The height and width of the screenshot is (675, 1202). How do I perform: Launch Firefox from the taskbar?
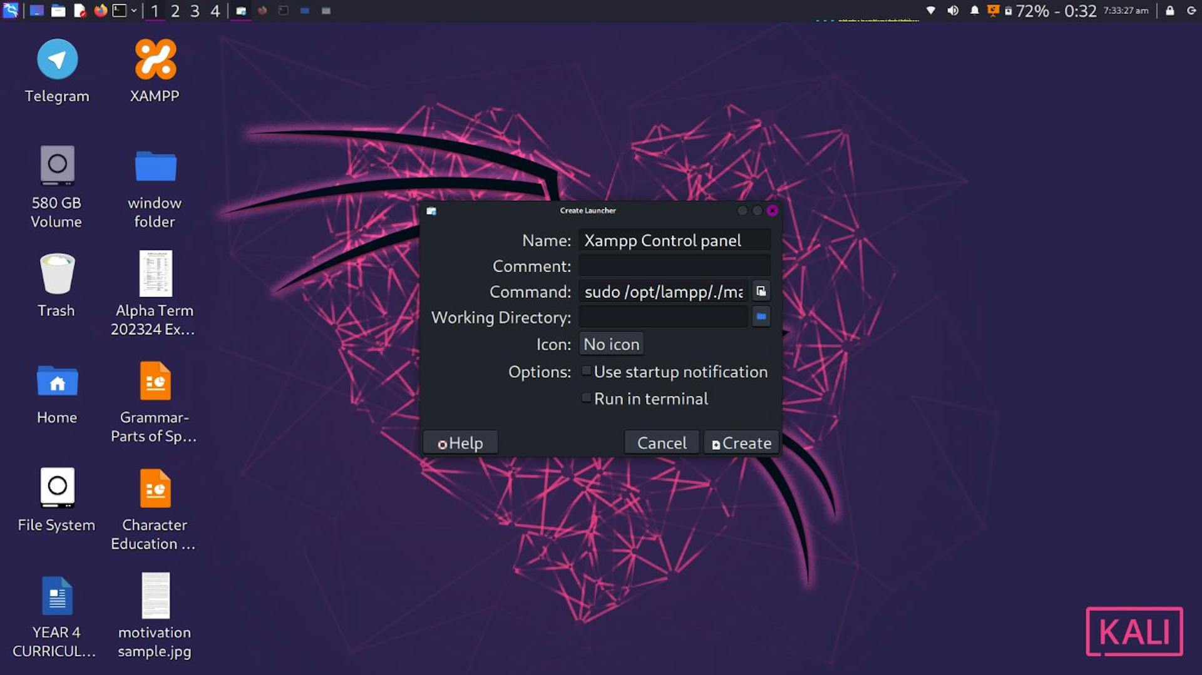click(100, 10)
